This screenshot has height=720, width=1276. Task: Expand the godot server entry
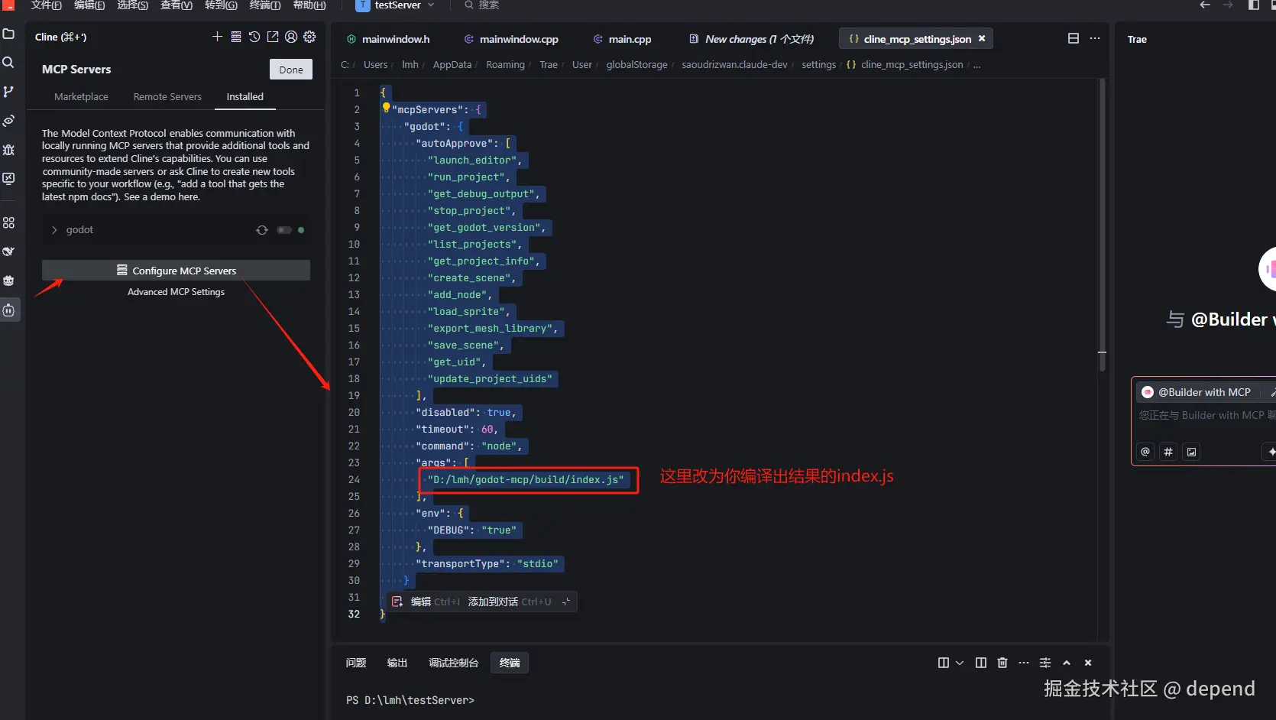click(x=54, y=230)
